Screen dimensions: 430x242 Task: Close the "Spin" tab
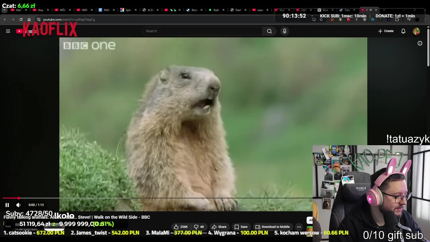pyautogui.click(x=136, y=10)
